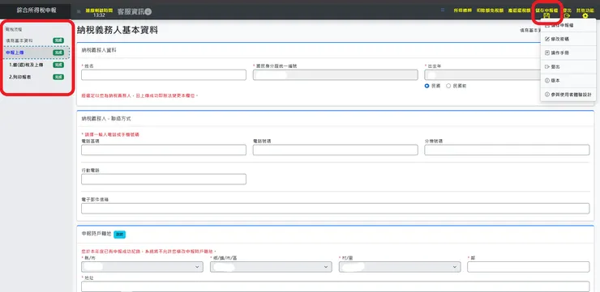Screen dimensions: 600x292
Task: Click the 13:32 remaining-time counter
Action: 99,15
